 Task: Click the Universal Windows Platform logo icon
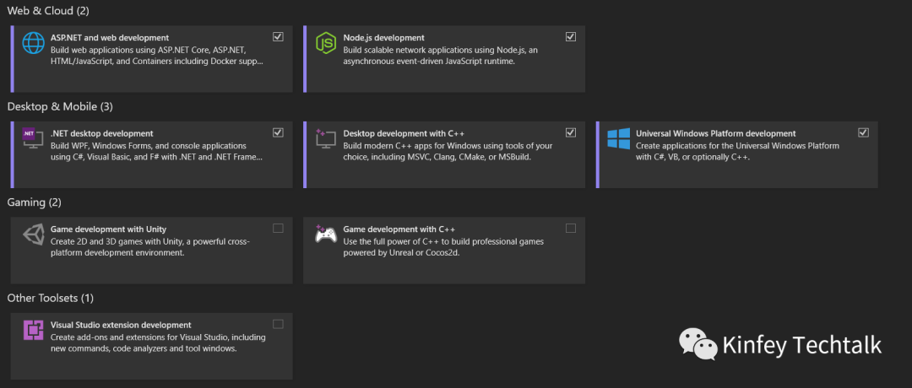pos(618,138)
